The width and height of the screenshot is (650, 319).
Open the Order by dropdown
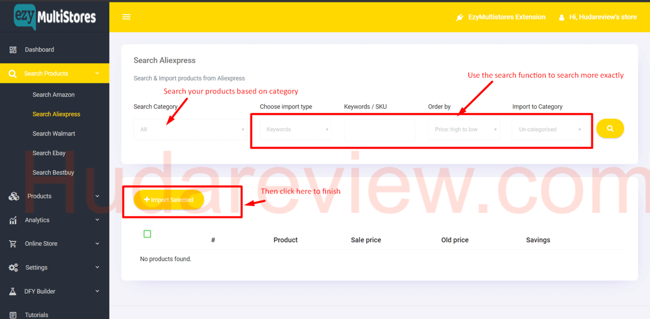point(464,129)
